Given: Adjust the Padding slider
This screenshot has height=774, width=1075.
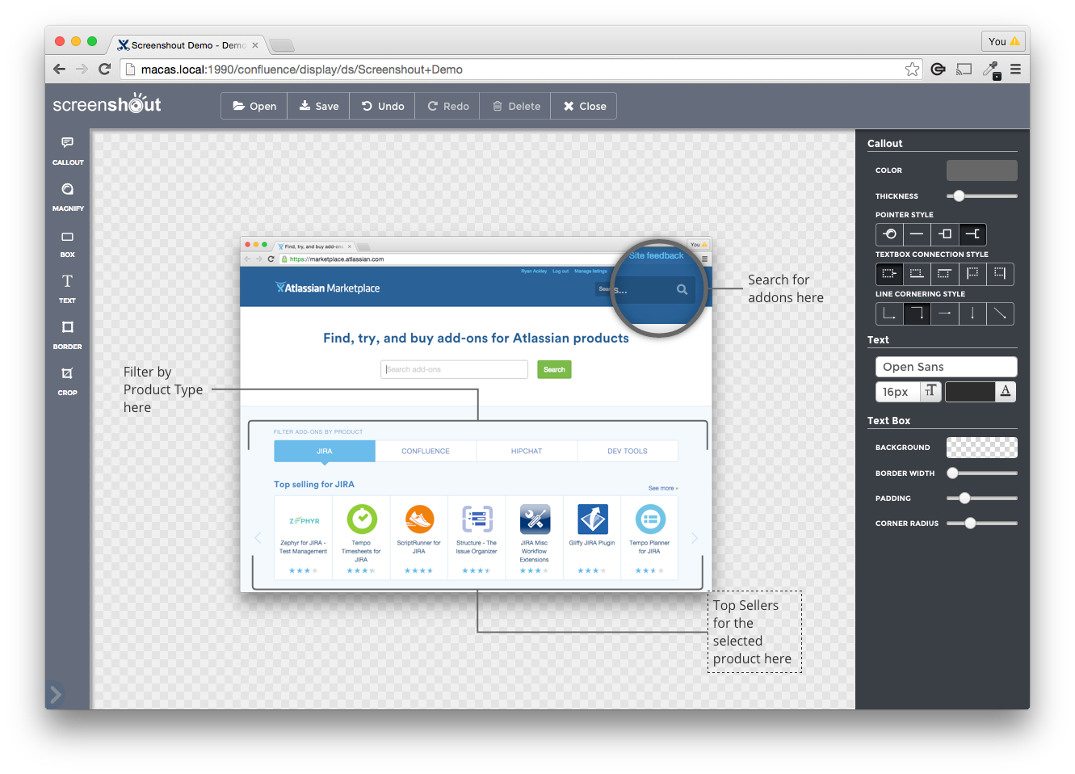Looking at the screenshot, I should [981, 498].
